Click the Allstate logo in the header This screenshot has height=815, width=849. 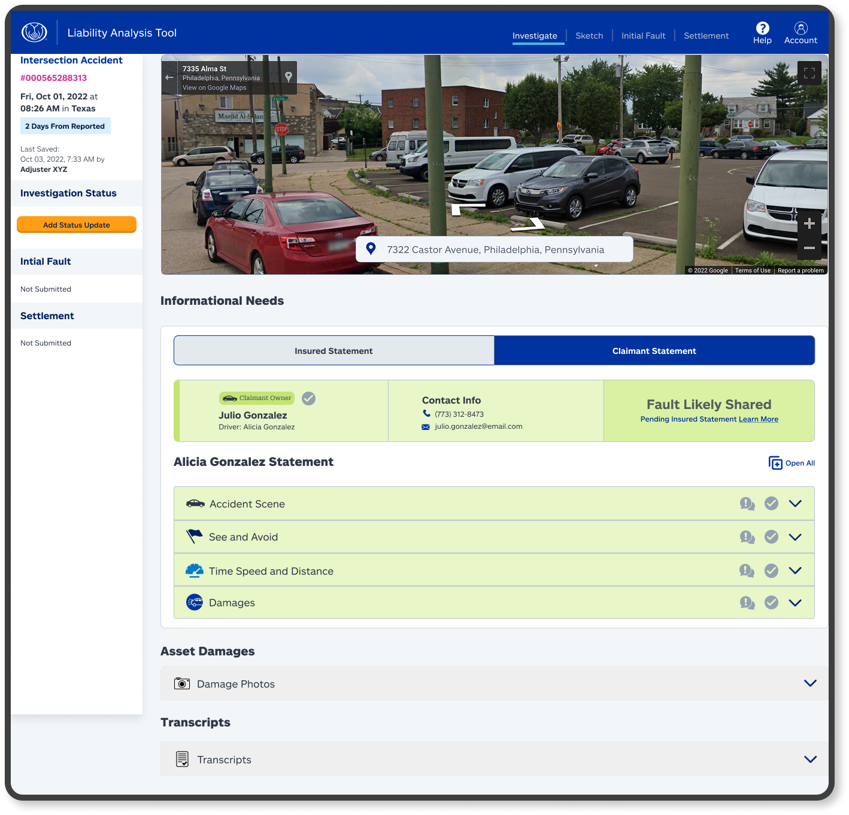click(x=34, y=32)
